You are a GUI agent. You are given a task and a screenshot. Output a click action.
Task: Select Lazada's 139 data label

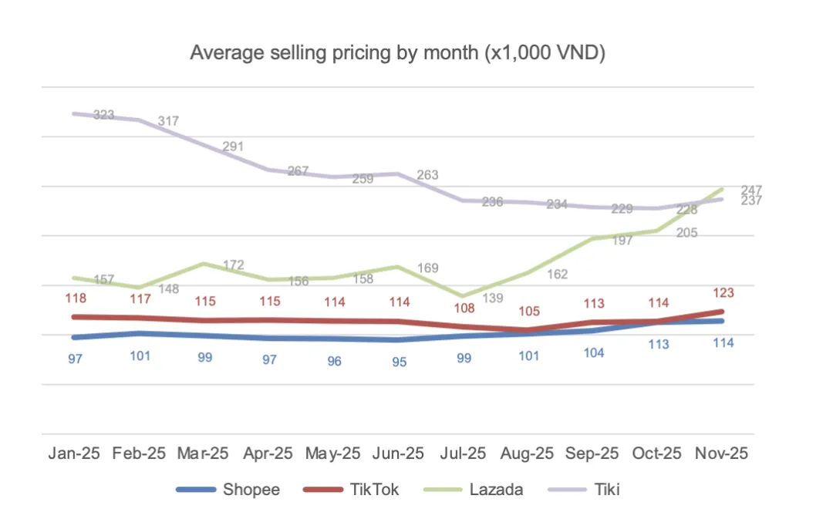[493, 298]
